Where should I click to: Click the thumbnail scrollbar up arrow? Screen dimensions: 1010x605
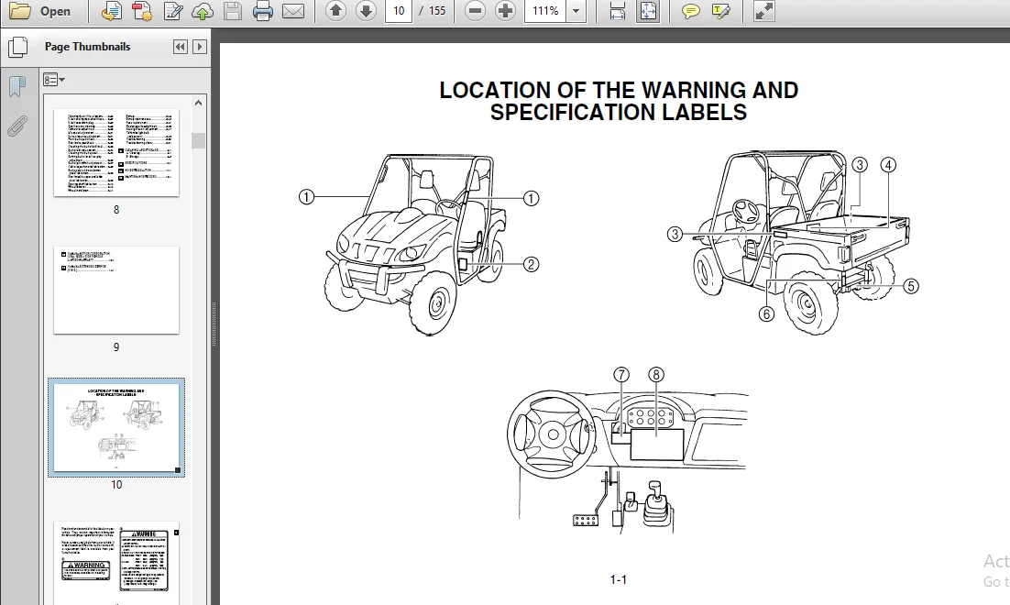coord(198,103)
